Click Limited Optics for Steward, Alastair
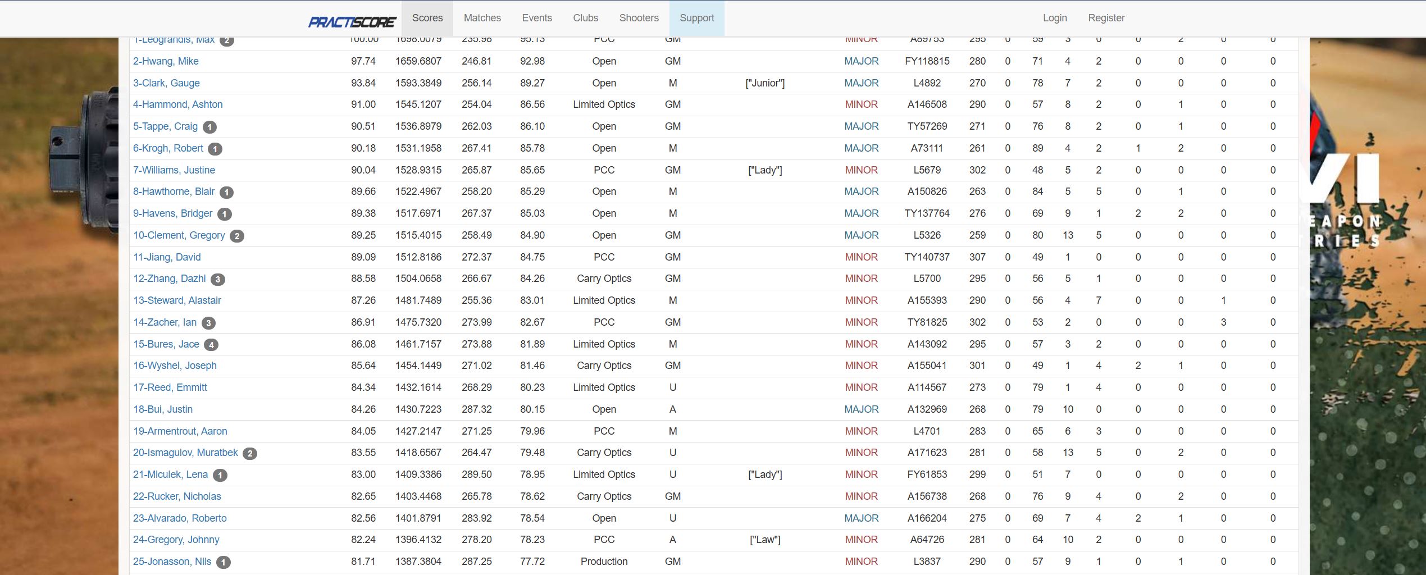Image resolution: width=1426 pixels, height=575 pixels. pyautogui.click(x=604, y=300)
